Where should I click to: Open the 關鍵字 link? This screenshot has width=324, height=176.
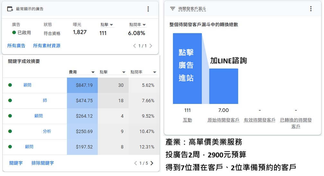pyautogui.click(x=16, y=163)
